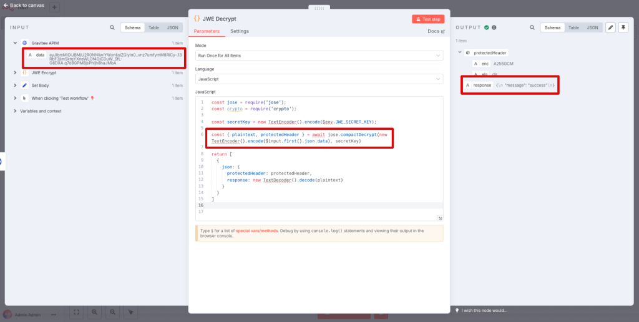
Task: Click the plus button at top left
Action: [55, 7]
